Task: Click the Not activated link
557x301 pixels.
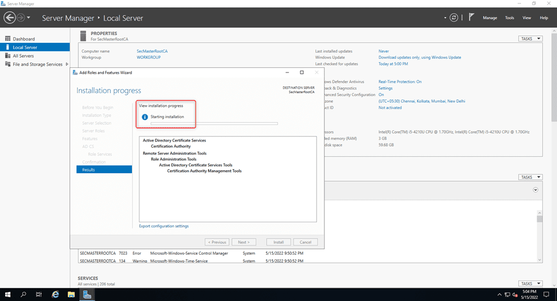Action: [390, 107]
